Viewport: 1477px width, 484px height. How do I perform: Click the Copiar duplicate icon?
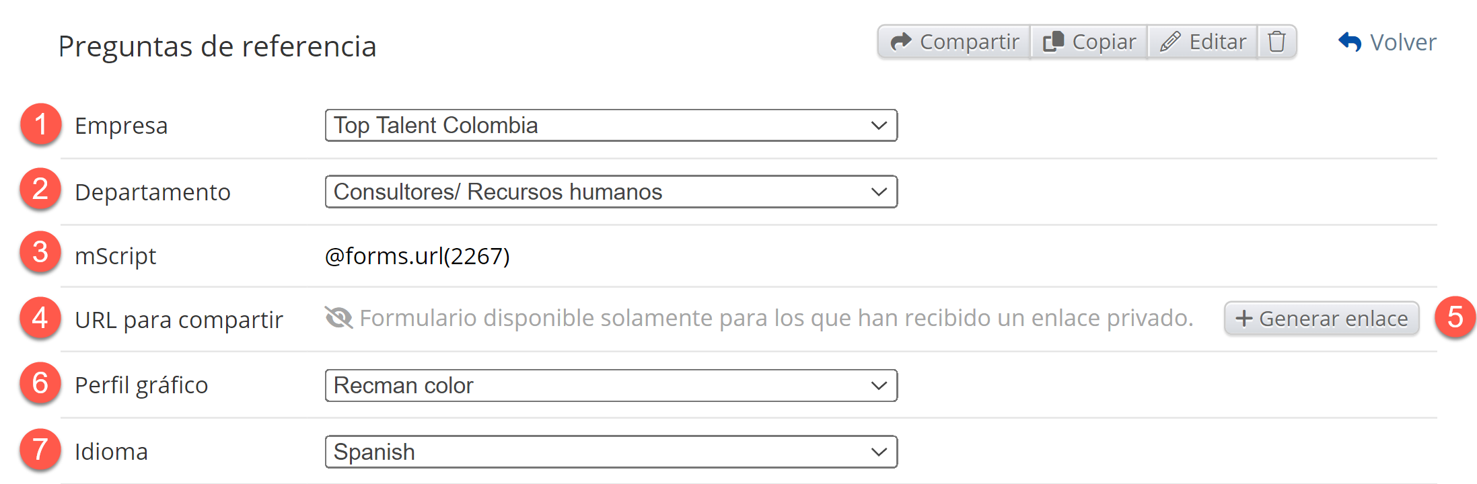pos(1053,42)
